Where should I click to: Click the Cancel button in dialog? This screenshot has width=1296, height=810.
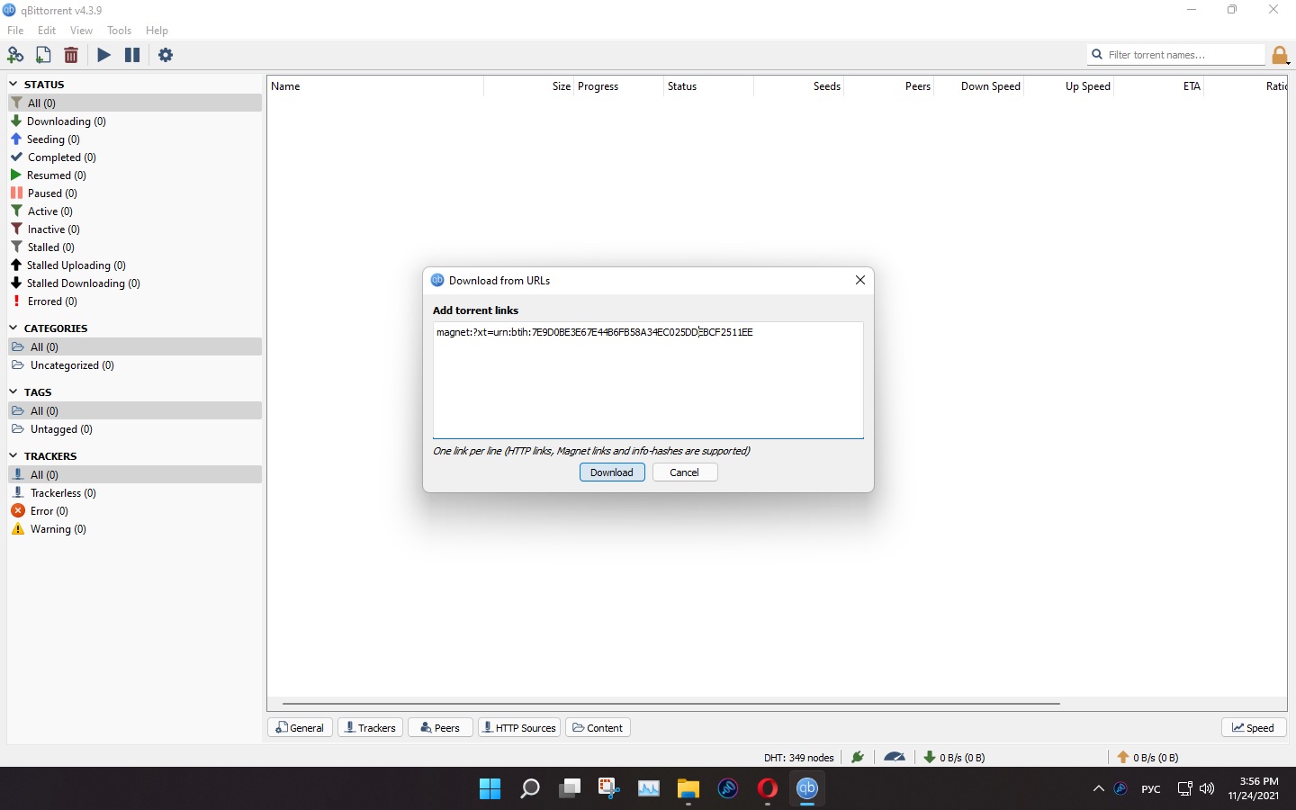tap(685, 472)
